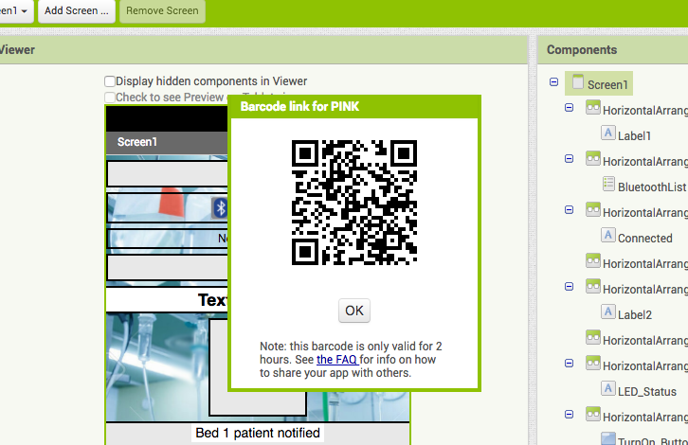The image size is (688, 445).
Task: Click HorizontalArrangement icon directly above Label2
Action: pyautogui.click(x=593, y=287)
